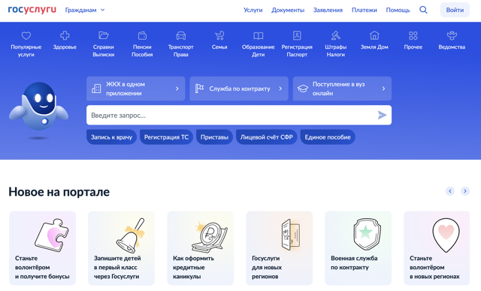
Task: Open the Помощь menu item
Action: pyautogui.click(x=398, y=10)
